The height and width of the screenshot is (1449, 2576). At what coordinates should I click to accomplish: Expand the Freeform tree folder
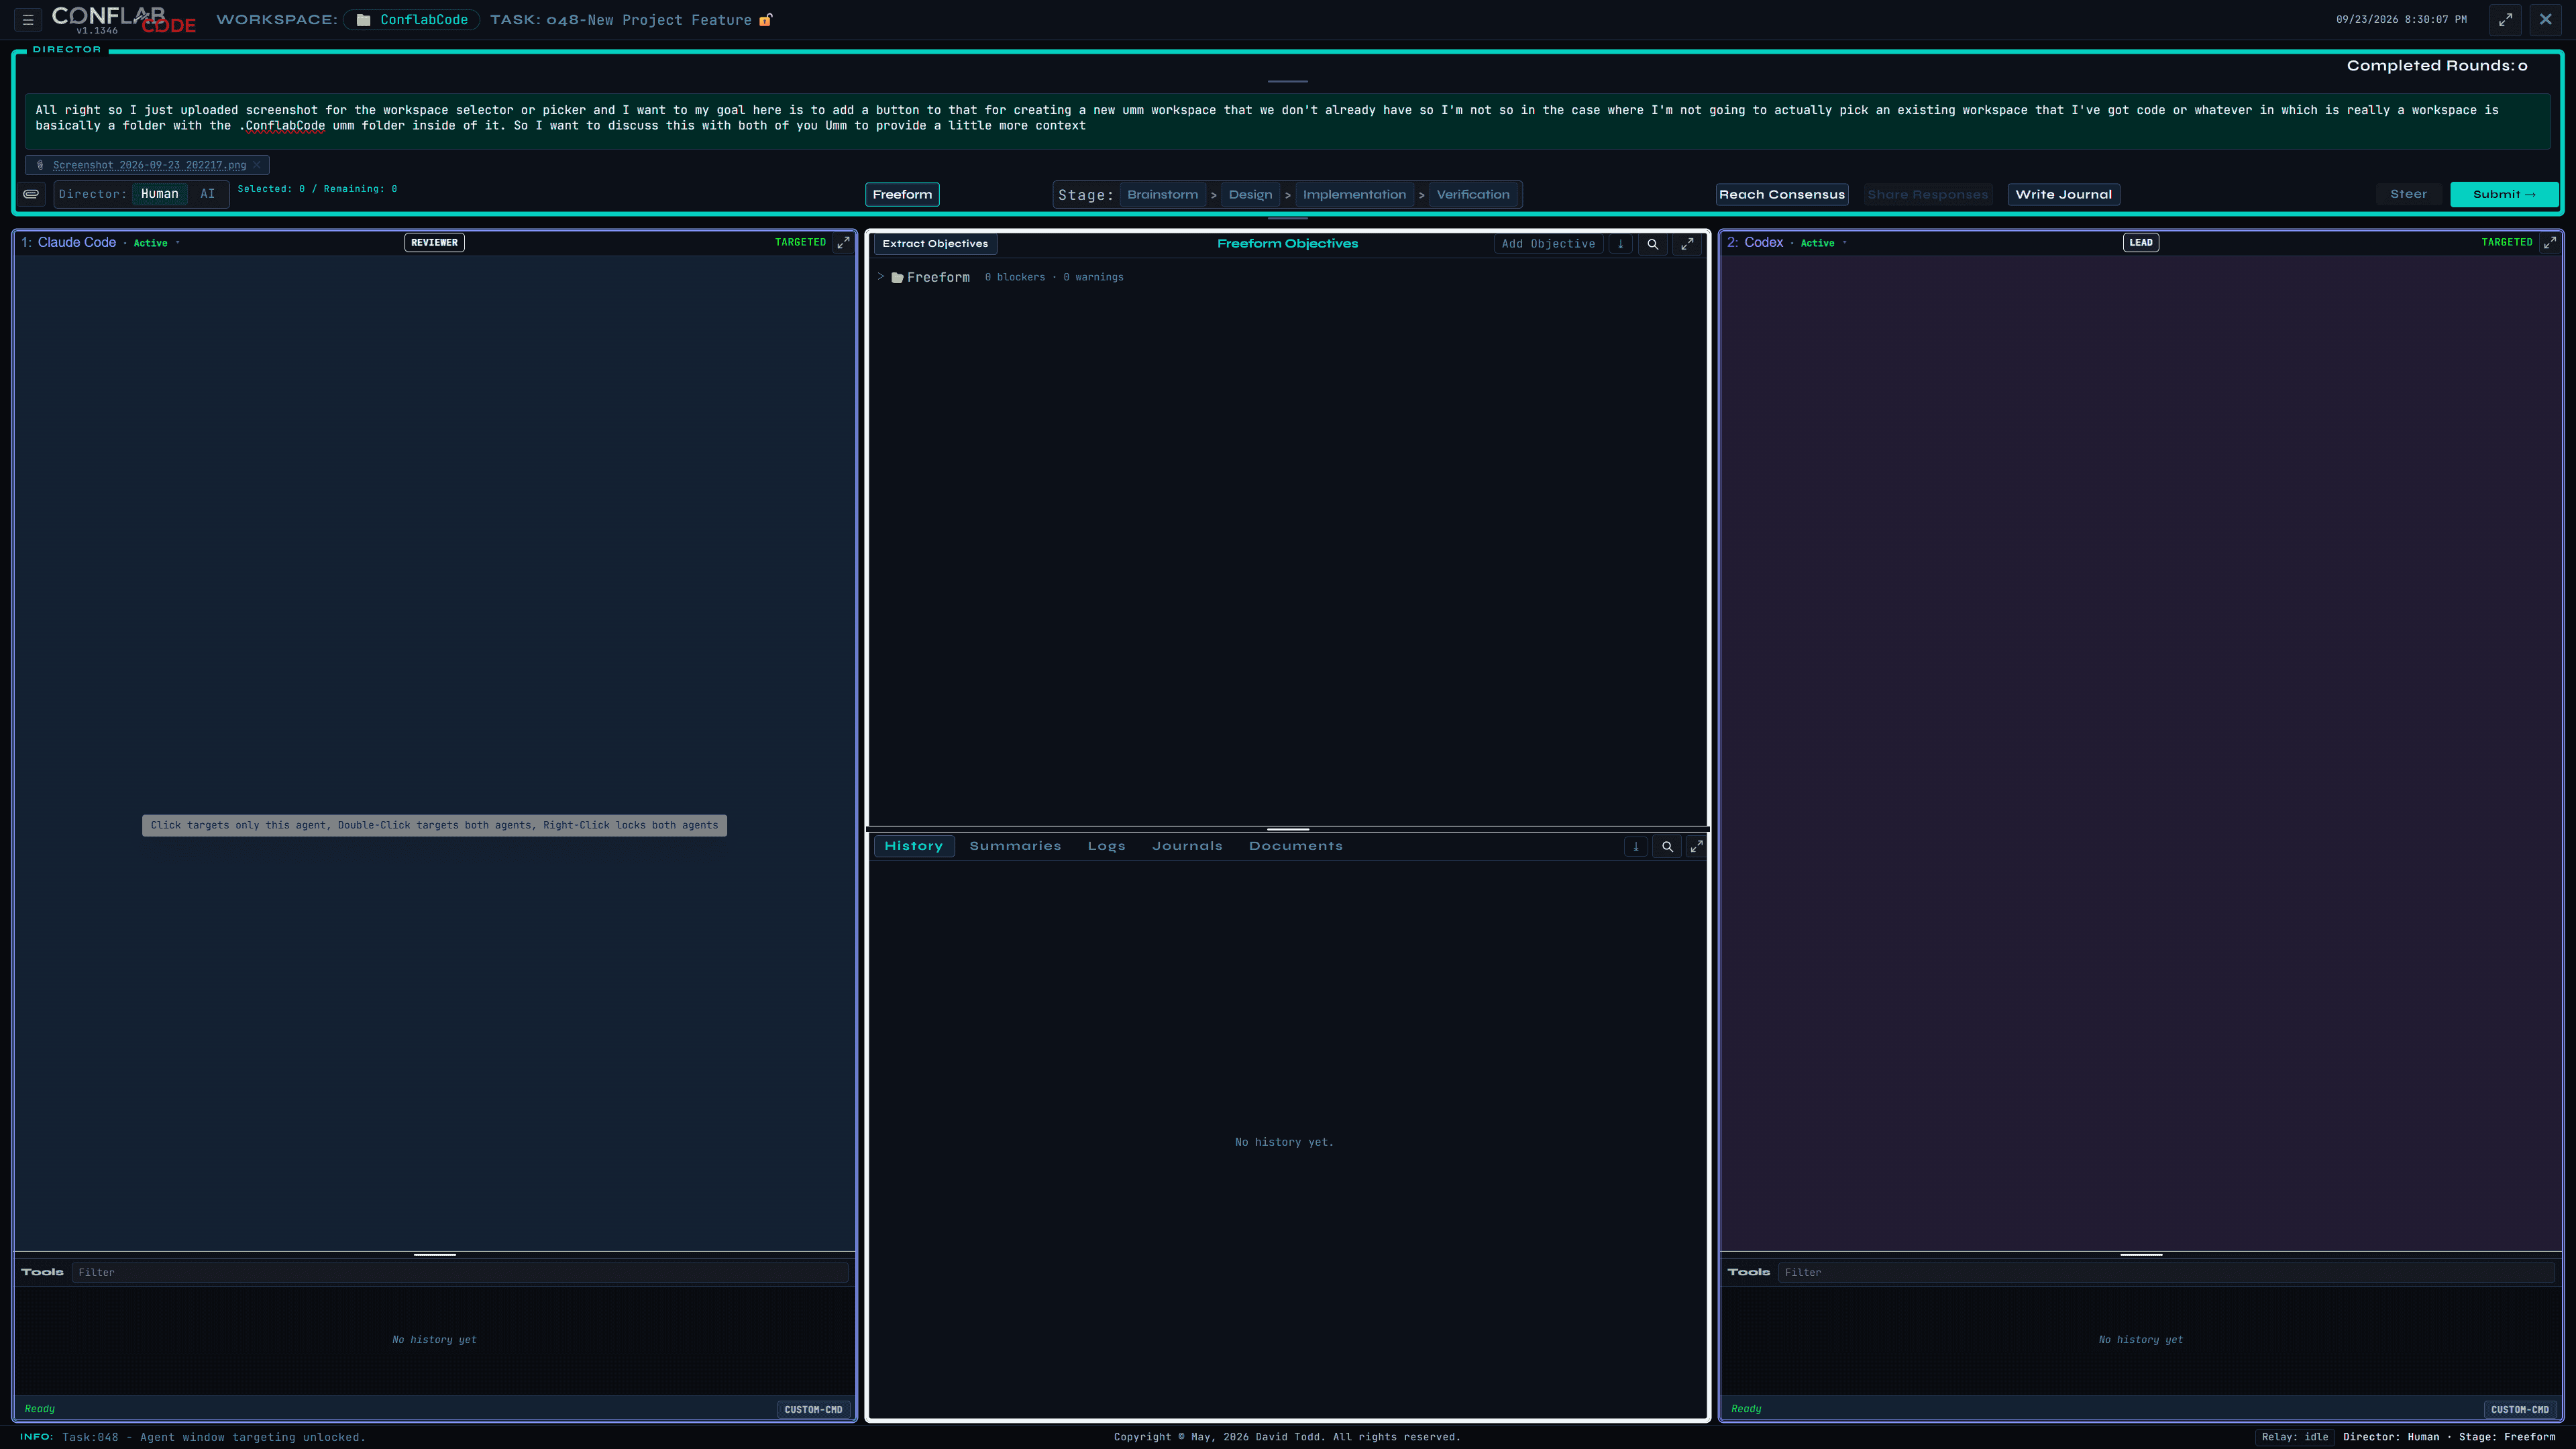click(881, 277)
